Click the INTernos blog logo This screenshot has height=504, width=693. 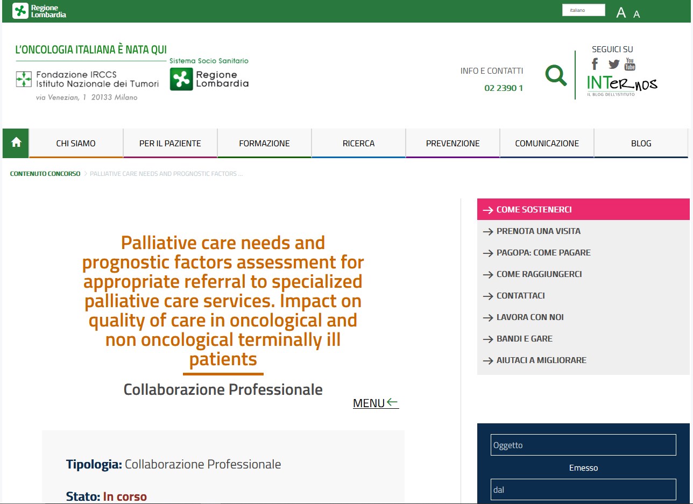pyautogui.click(x=622, y=85)
